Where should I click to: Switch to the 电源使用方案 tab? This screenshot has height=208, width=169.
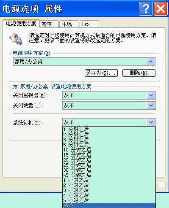pyautogui.click(x=21, y=24)
